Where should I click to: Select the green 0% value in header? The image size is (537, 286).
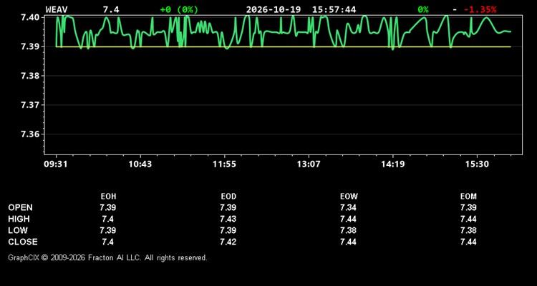[423, 9]
